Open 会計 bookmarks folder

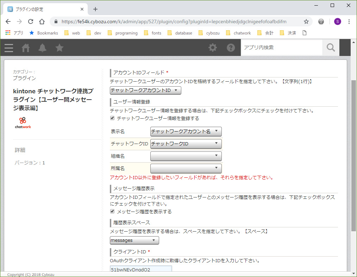coord(265,33)
